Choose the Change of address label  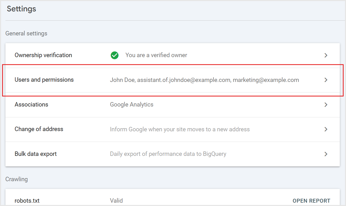point(39,129)
